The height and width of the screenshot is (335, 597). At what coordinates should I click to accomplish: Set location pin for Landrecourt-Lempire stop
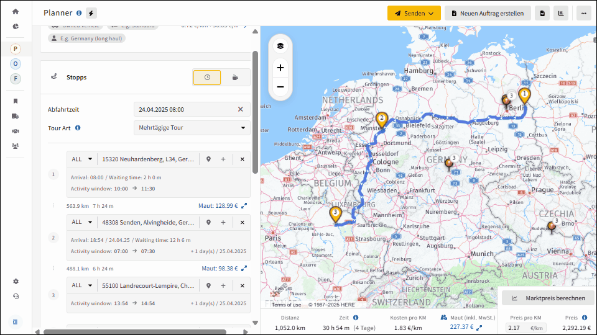tap(208, 285)
